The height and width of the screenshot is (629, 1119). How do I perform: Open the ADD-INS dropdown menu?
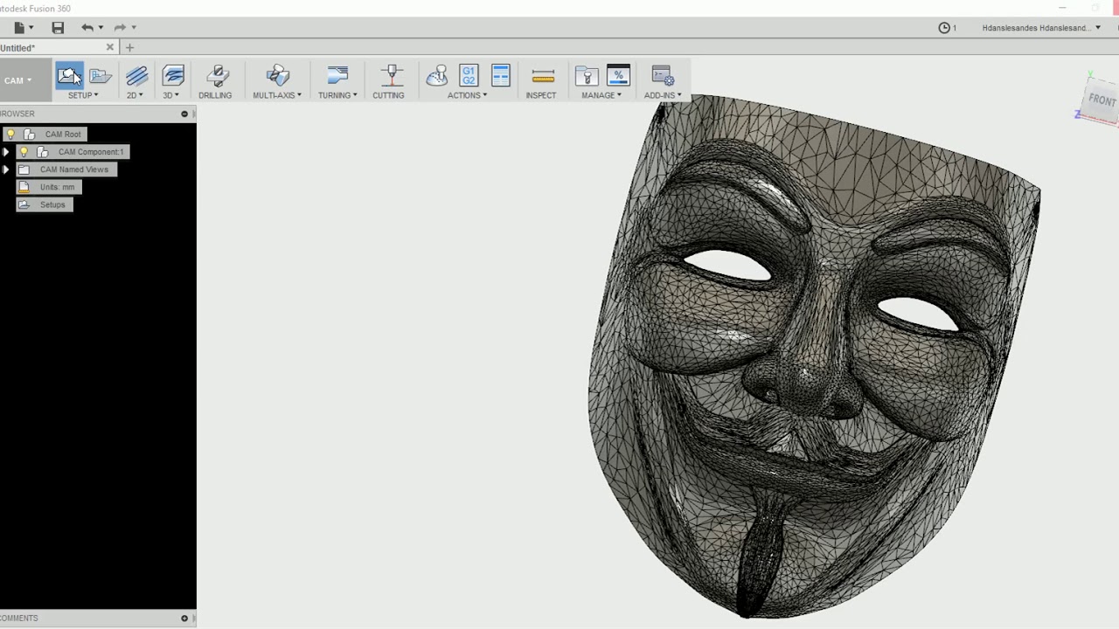663,95
